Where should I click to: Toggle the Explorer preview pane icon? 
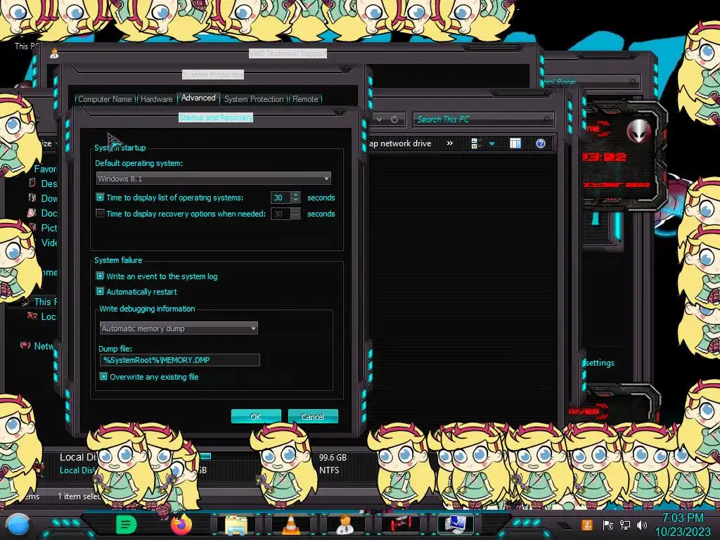click(515, 143)
